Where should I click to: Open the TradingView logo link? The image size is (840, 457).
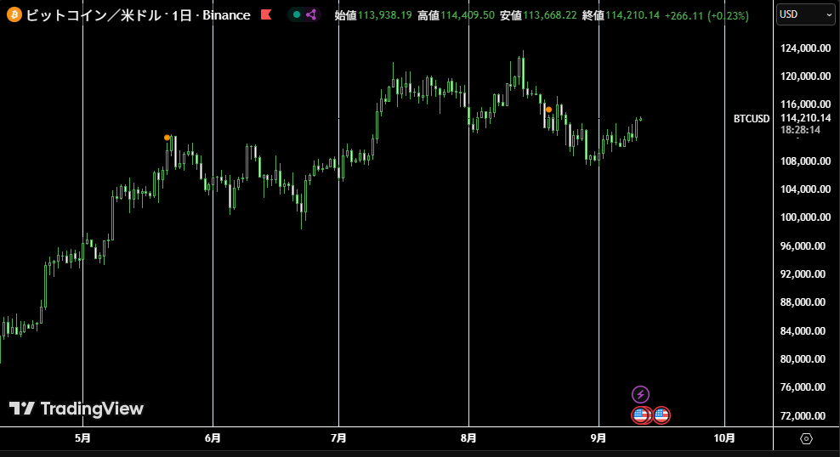[x=77, y=409]
